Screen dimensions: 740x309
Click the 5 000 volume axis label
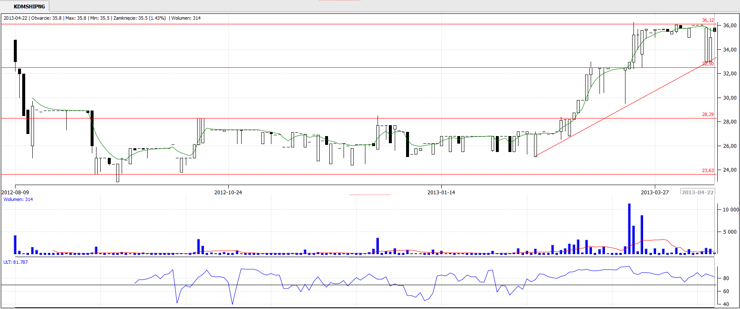pyautogui.click(x=731, y=232)
